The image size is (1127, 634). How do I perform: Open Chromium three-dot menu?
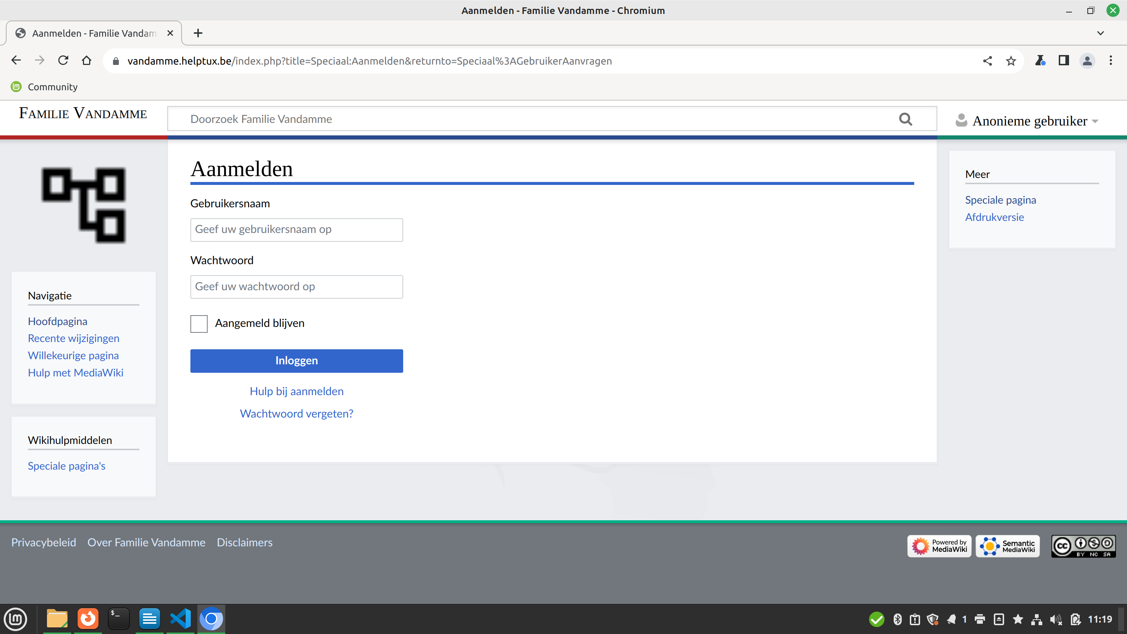1110,61
